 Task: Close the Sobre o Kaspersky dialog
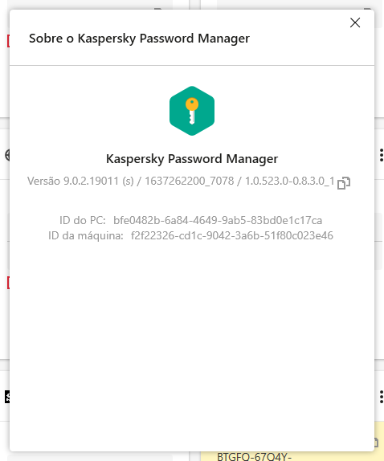[355, 22]
